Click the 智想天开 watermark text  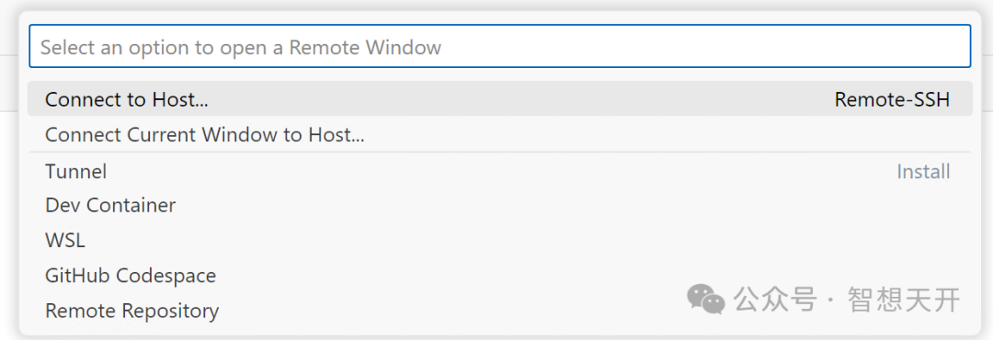905,299
